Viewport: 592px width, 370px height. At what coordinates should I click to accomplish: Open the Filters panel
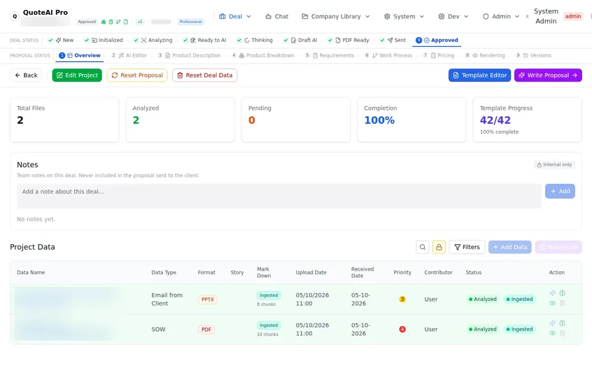[467, 247]
